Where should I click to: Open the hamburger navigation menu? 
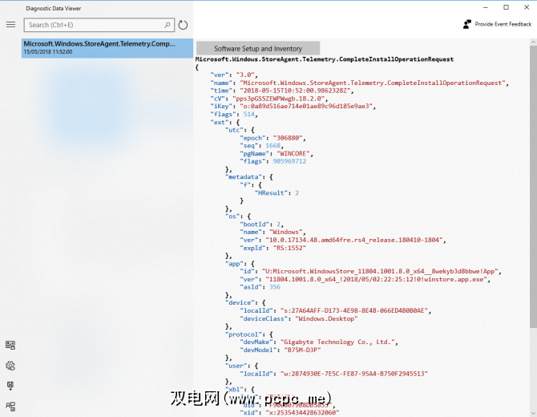coord(10,25)
